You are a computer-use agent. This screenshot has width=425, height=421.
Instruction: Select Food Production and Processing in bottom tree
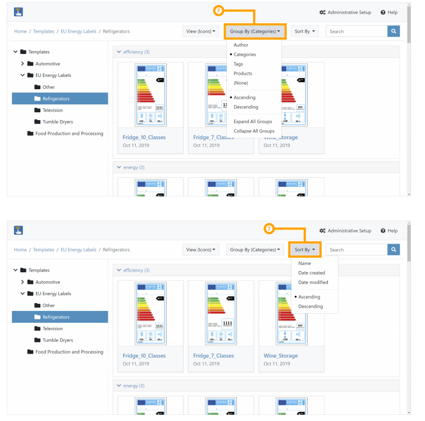coord(65,352)
